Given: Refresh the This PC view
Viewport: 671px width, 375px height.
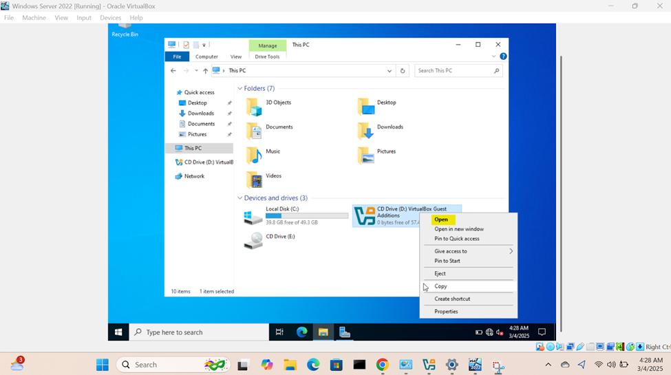Looking at the screenshot, I should [x=403, y=71].
